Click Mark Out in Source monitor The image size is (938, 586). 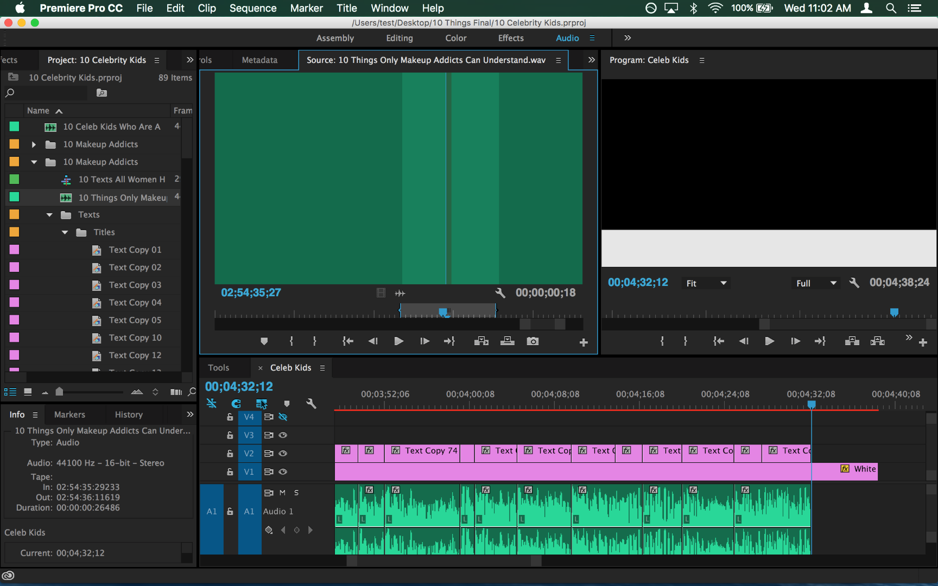pos(315,341)
